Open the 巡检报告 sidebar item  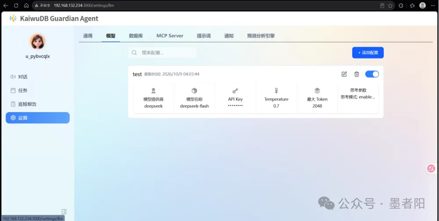[x=37, y=104]
